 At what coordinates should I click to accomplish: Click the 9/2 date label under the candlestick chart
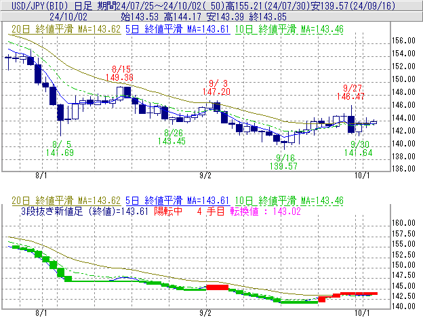click(x=205, y=176)
